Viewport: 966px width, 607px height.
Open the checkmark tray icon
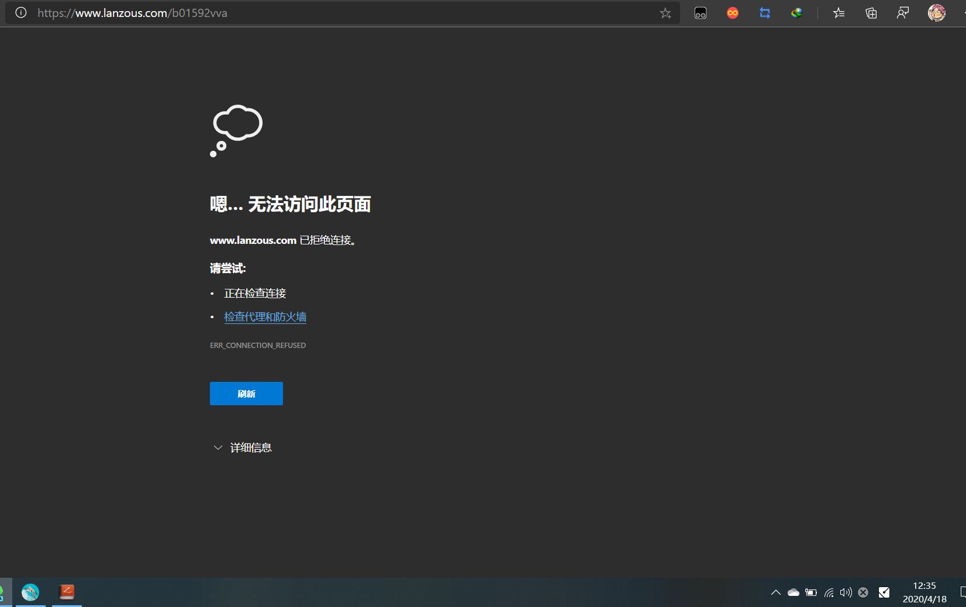pyautogui.click(x=884, y=592)
